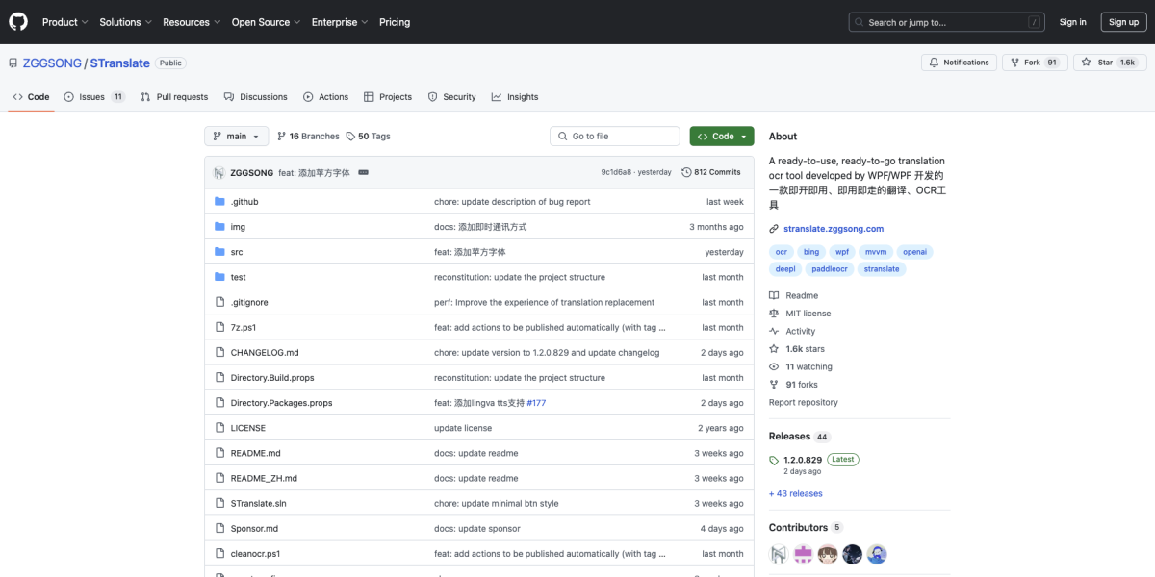
Task: Click the GitHub logo icon
Action: 17,21
